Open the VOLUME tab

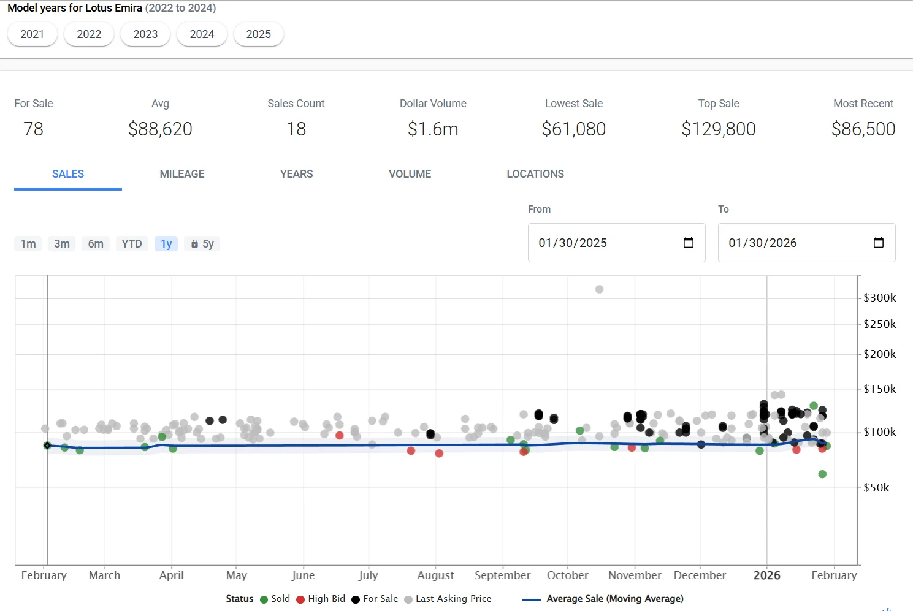click(x=410, y=175)
